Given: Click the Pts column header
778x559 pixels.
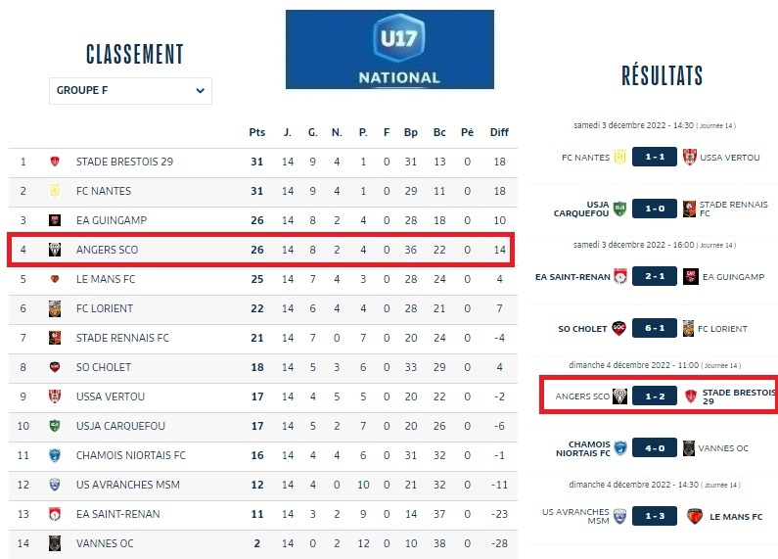Looking at the screenshot, I should 257,132.
